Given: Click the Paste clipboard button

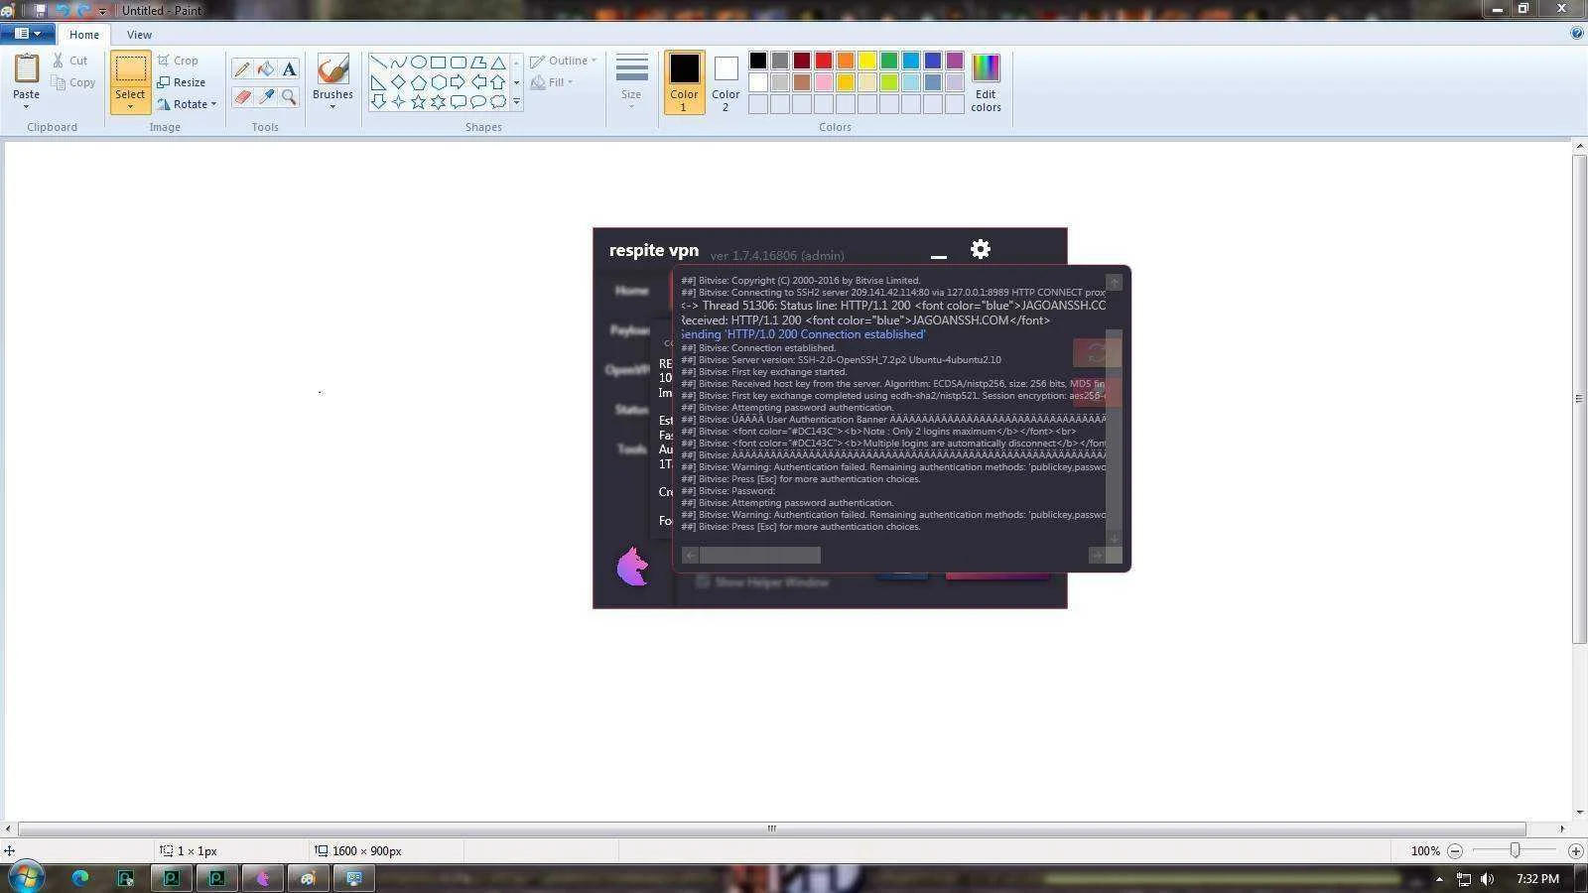Looking at the screenshot, I should 26,69.
